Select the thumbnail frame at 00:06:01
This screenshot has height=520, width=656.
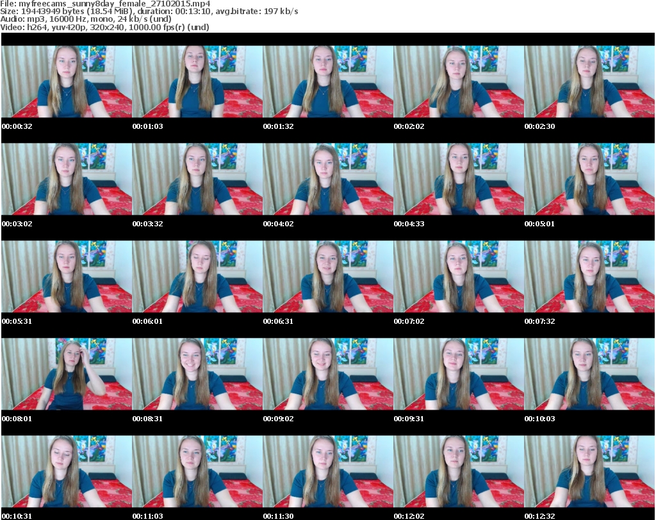[x=197, y=277]
